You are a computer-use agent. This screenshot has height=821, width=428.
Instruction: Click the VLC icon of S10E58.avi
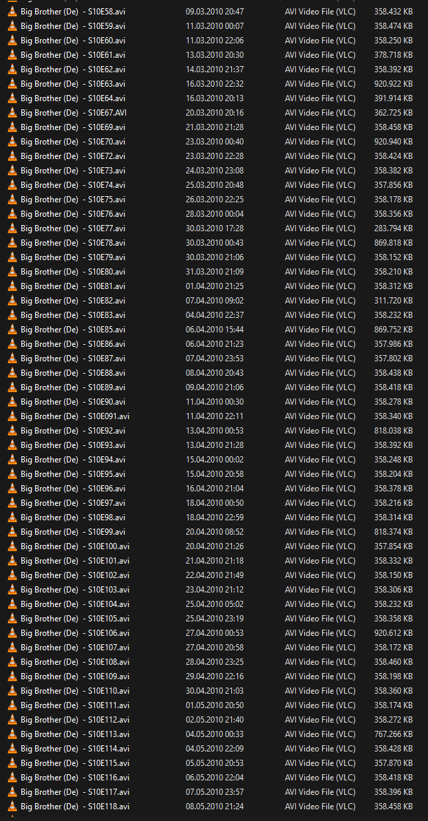point(12,12)
